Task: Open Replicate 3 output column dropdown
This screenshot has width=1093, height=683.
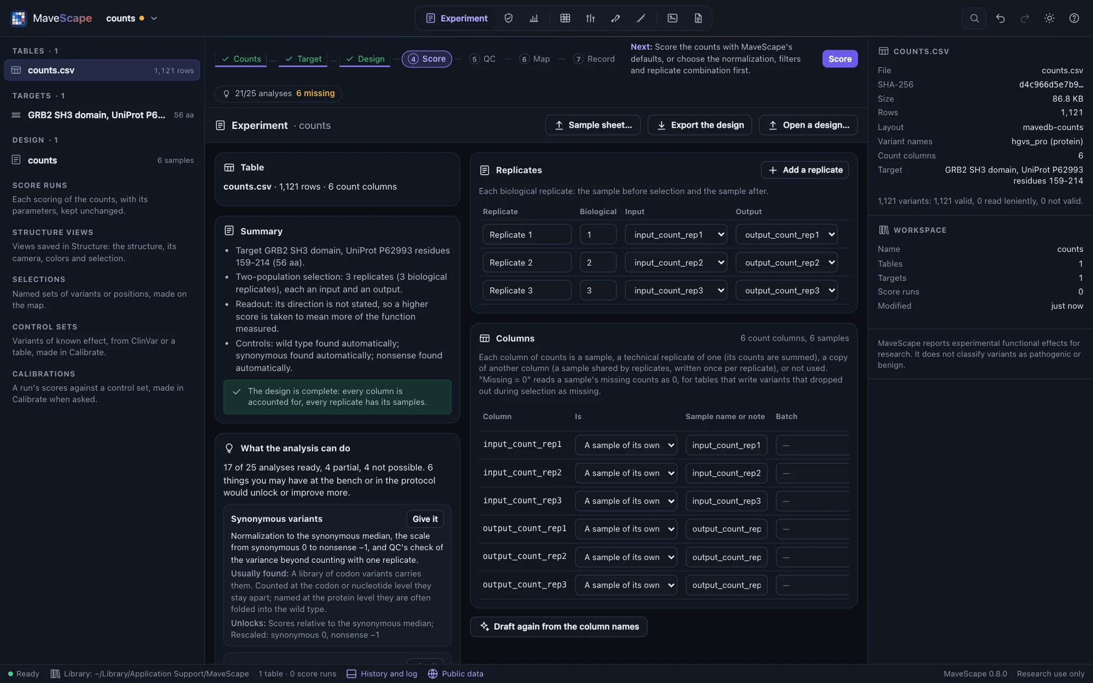Action: (786, 290)
